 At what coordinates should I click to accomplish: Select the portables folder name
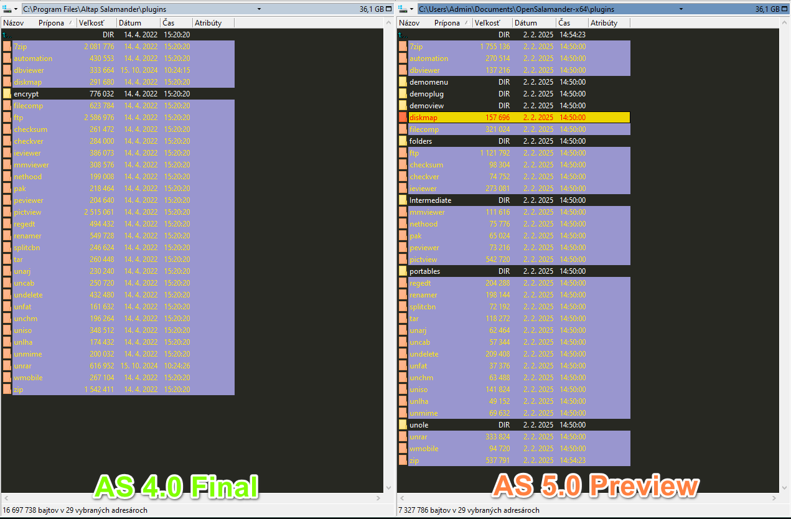[x=425, y=271]
